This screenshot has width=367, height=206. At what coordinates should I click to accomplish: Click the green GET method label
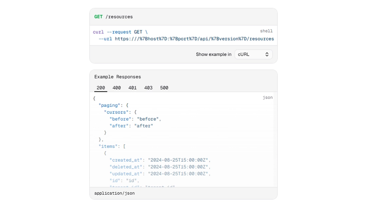click(x=98, y=17)
